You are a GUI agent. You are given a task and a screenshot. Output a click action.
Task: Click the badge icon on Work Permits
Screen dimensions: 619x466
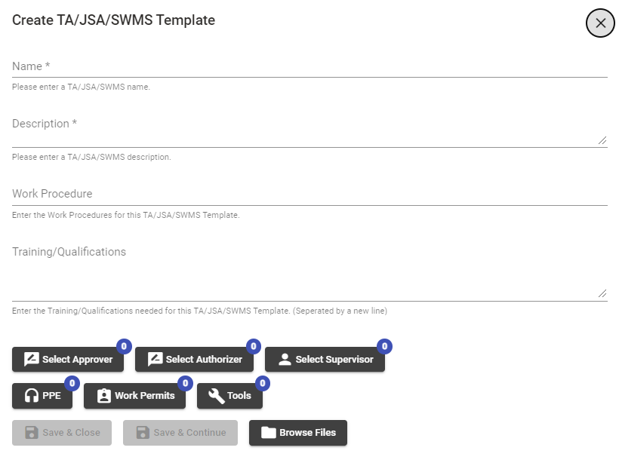point(104,395)
